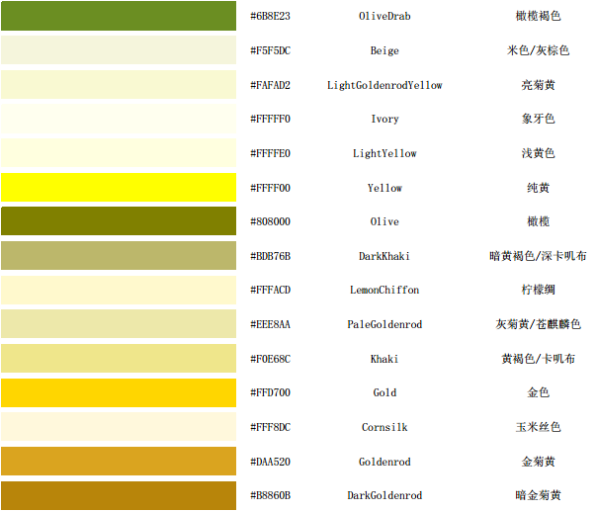Click hex value #FFFFE0
This screenshot has width=596, height=512.
[x=270, y=153]
